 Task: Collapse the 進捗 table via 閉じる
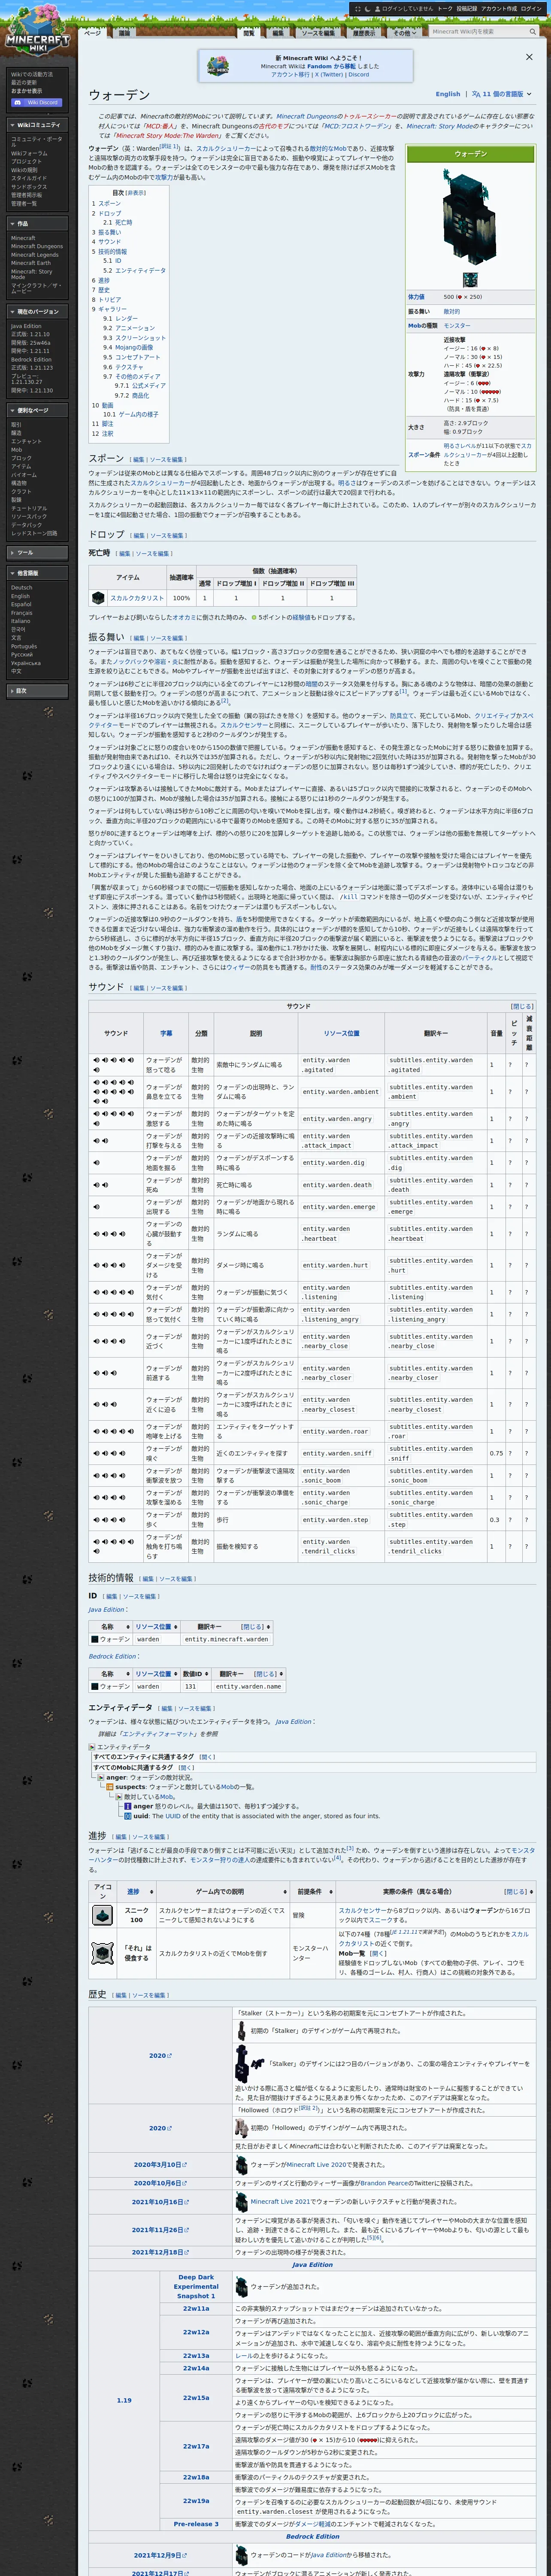tap(516, 1892)
